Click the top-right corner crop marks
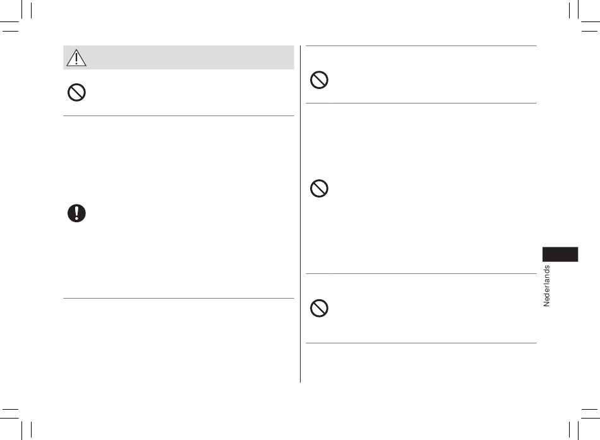The height and width of the screenshot is (440, 600). [x=584, y=16]
